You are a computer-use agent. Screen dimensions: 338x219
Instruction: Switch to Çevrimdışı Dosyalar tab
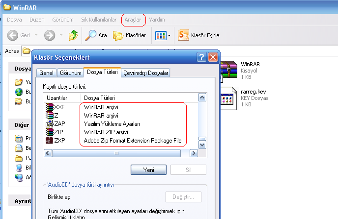146,73
